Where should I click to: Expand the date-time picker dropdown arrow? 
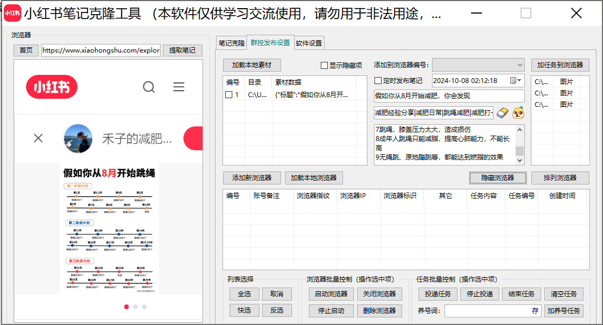pyautogui.click(x=519, y=80)
